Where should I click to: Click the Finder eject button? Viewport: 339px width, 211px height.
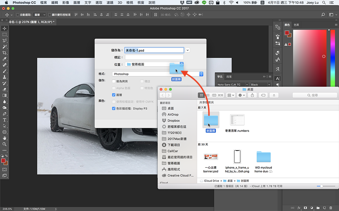click(x=274, y=95)
